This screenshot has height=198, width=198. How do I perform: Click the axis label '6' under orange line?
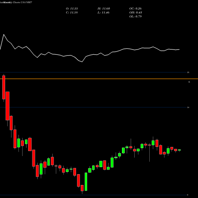click(189, 82)
